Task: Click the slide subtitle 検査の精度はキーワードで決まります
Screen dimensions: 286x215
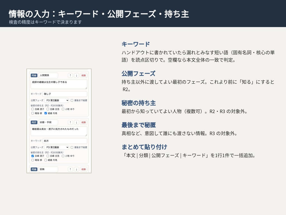Action: tap(45, 22)
